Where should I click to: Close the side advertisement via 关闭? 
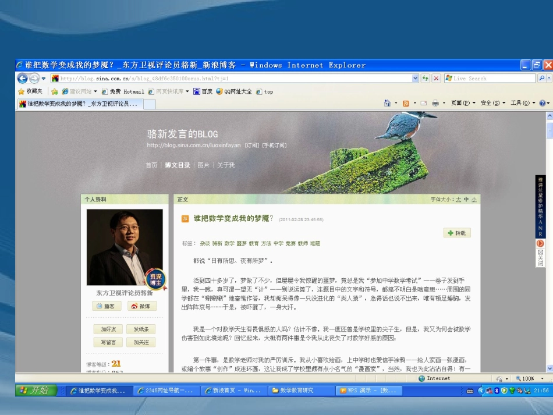pos(540,258)
